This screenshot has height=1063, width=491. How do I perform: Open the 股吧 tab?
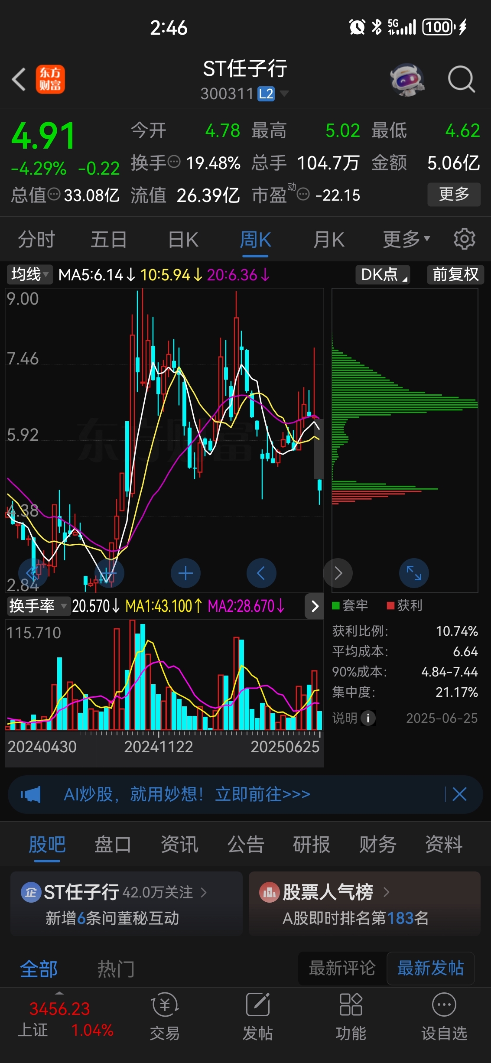[x=47, y=844]
